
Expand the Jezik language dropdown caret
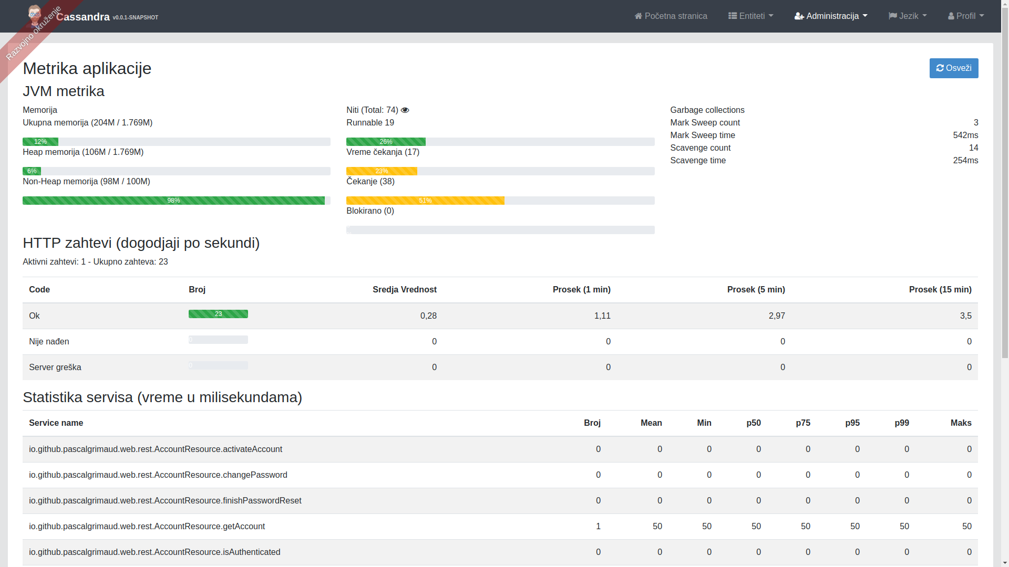click(x=924, y=16)
